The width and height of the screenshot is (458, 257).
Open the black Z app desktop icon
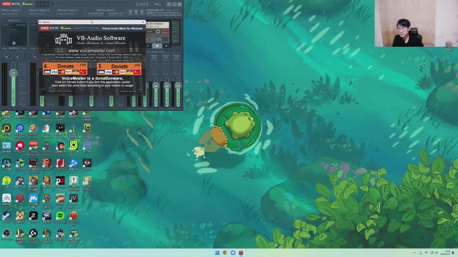(33, 218)
